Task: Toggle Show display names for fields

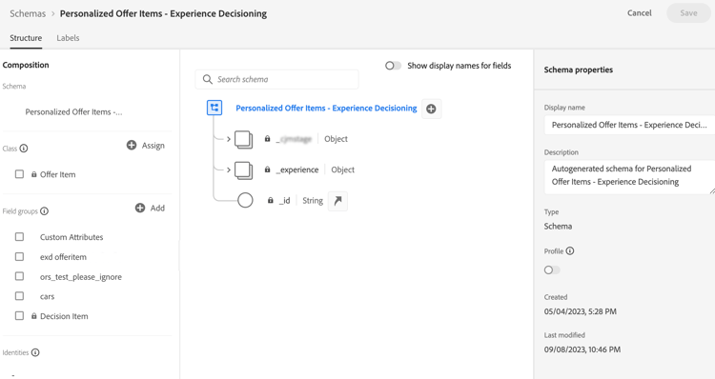Action: click(x=393, y=66)
